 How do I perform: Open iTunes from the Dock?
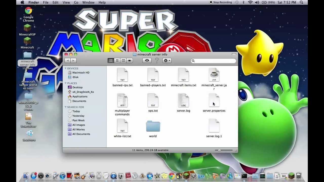click(62, 176)
